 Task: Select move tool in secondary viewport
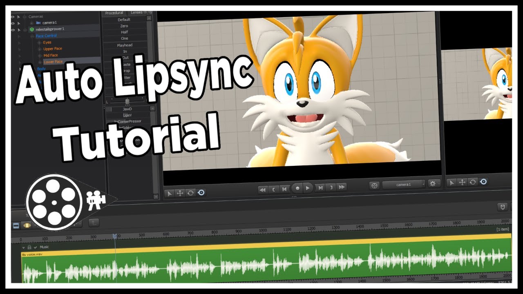point(462,182)
